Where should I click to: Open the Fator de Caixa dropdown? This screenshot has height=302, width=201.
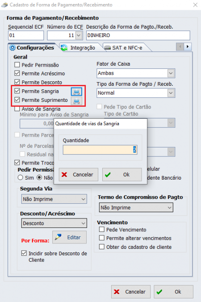tap(136, 73)
